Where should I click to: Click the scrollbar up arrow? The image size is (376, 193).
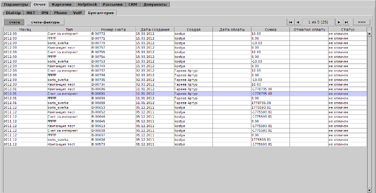[x=369, y=30]
